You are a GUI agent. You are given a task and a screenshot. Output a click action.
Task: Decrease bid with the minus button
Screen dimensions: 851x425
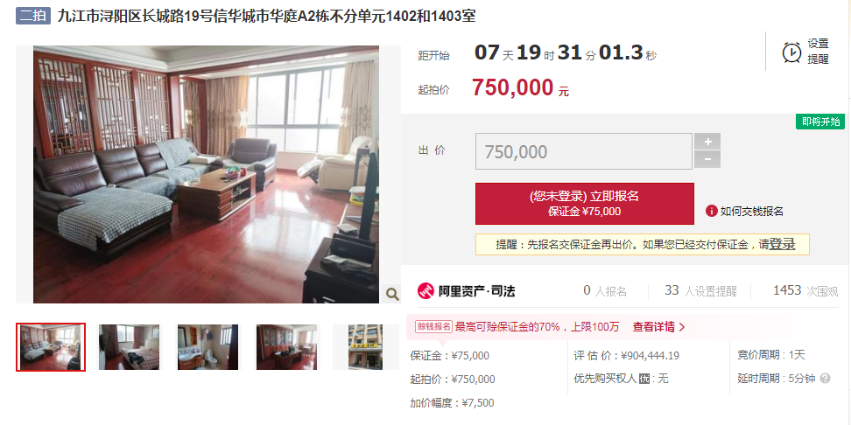(x=707, y=159)
